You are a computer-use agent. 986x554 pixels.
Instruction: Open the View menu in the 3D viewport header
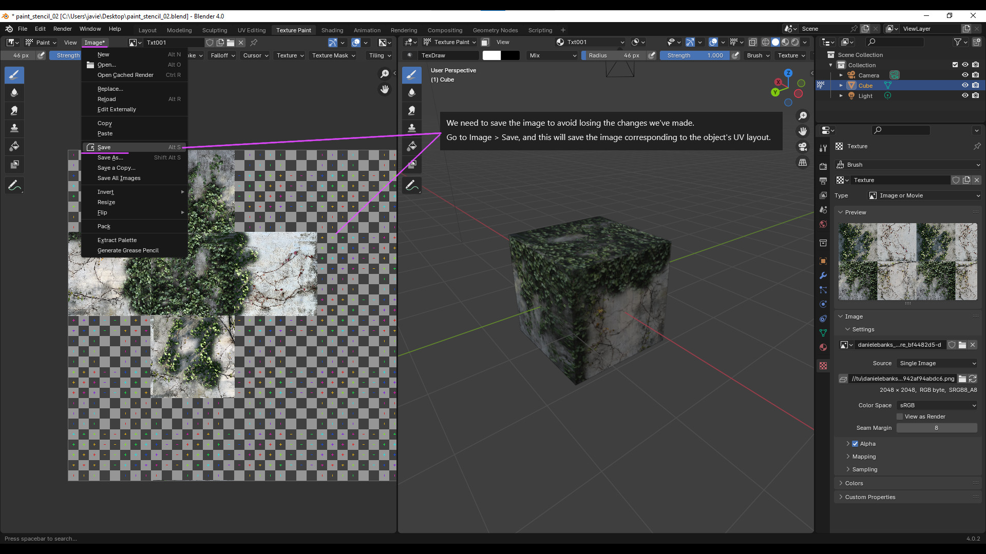pyautogui.click(x=503, y=42)
